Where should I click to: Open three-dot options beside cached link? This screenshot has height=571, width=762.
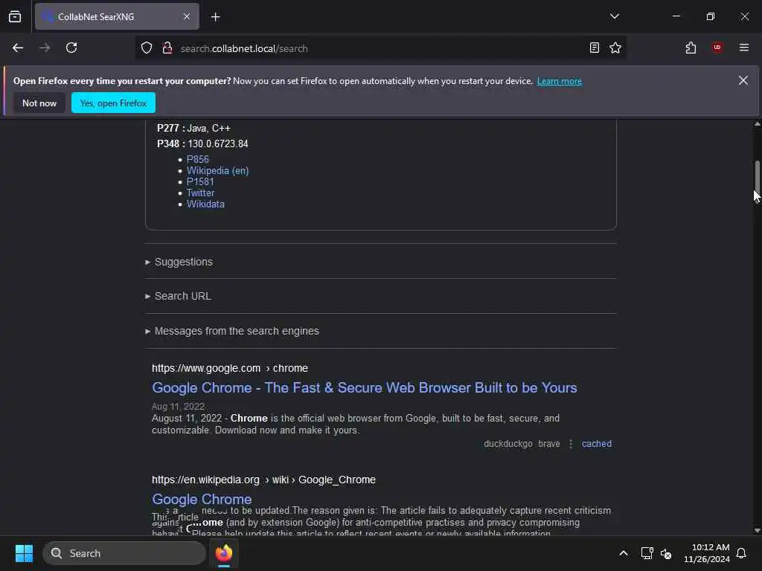pyautogui.click(x=571, y=444)
